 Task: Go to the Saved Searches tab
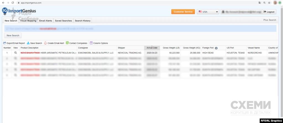(x=63, y=21)
